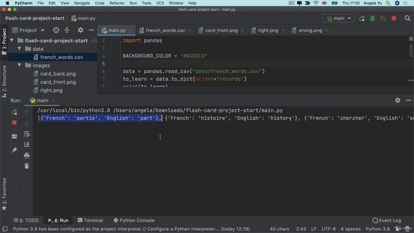
Task: Click the down stack trace arrow in Run panel
Action: [x=27, y=123]
